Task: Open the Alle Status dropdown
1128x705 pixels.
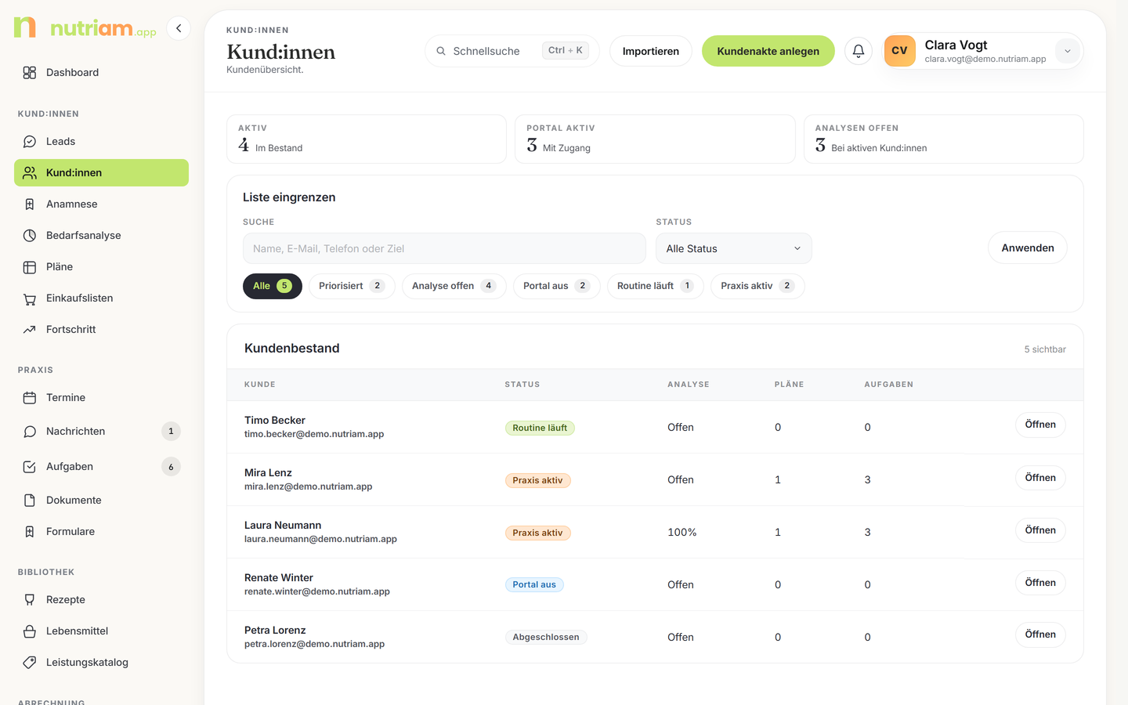Action: [734, 248]
